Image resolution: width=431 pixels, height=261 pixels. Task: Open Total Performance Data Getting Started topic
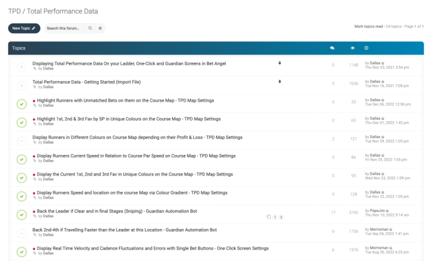point(86,82)
